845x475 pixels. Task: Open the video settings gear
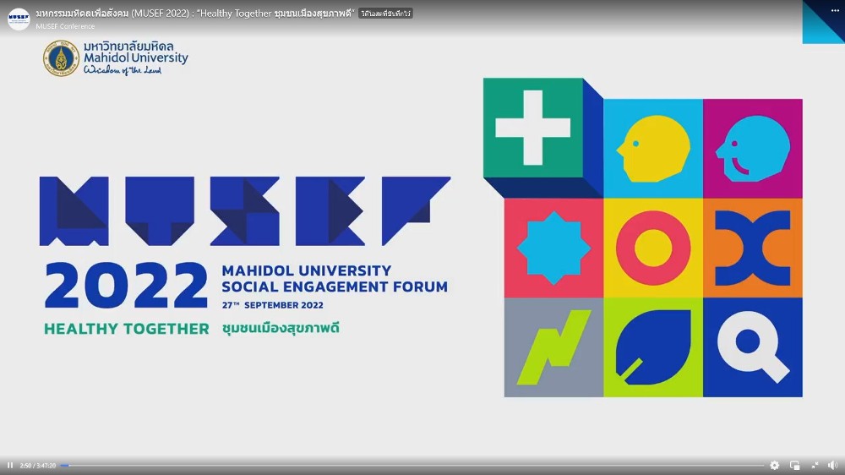(775, 465)
